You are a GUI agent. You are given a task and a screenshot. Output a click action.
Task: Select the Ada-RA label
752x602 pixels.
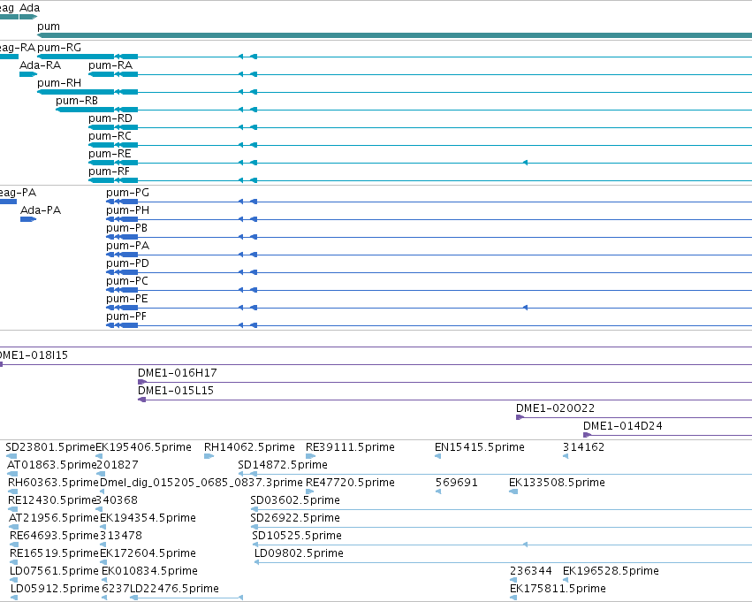tap(41, 65)
